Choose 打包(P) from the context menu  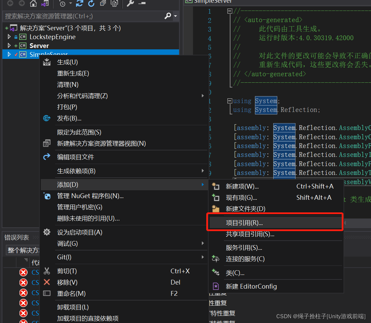click(x=67, y=107)
